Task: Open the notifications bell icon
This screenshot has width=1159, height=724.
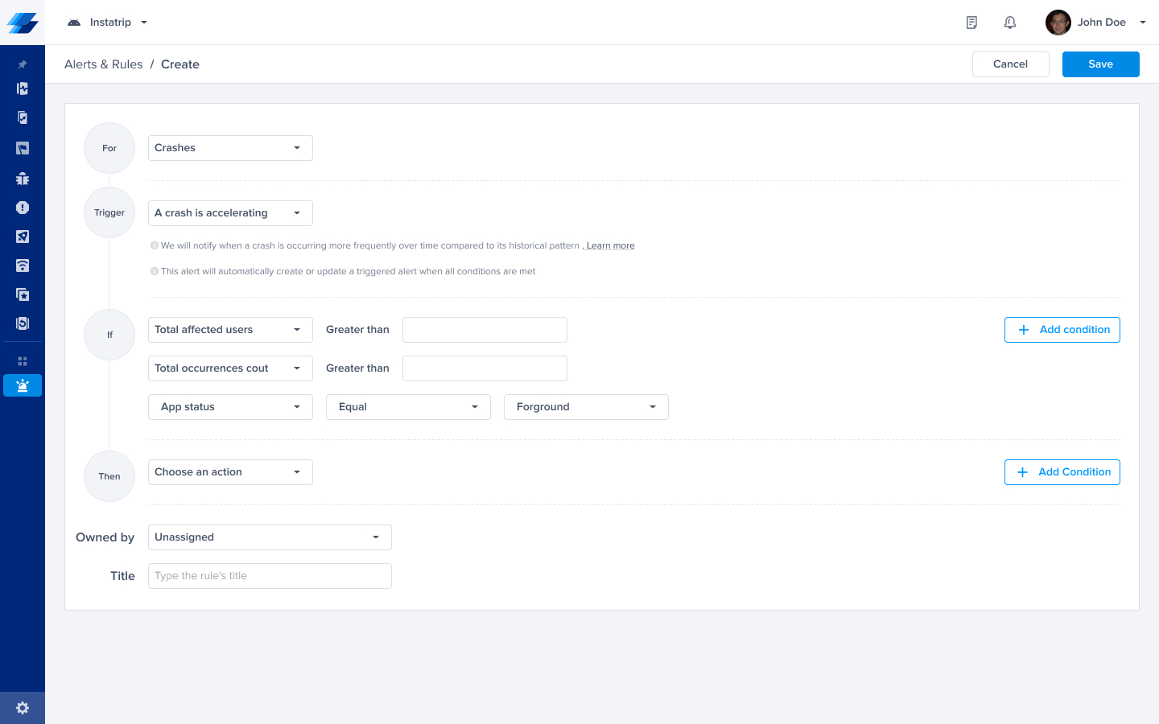Action: 1010,23
